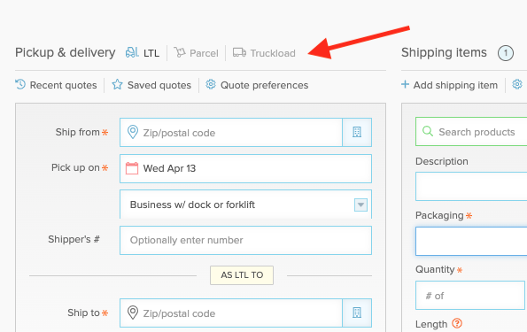Open the Pick up on date field

point(245,168)
